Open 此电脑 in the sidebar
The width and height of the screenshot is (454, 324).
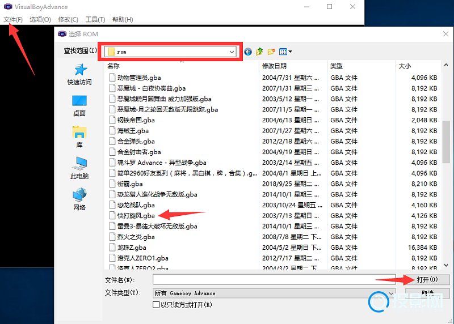tap(79, 168)
